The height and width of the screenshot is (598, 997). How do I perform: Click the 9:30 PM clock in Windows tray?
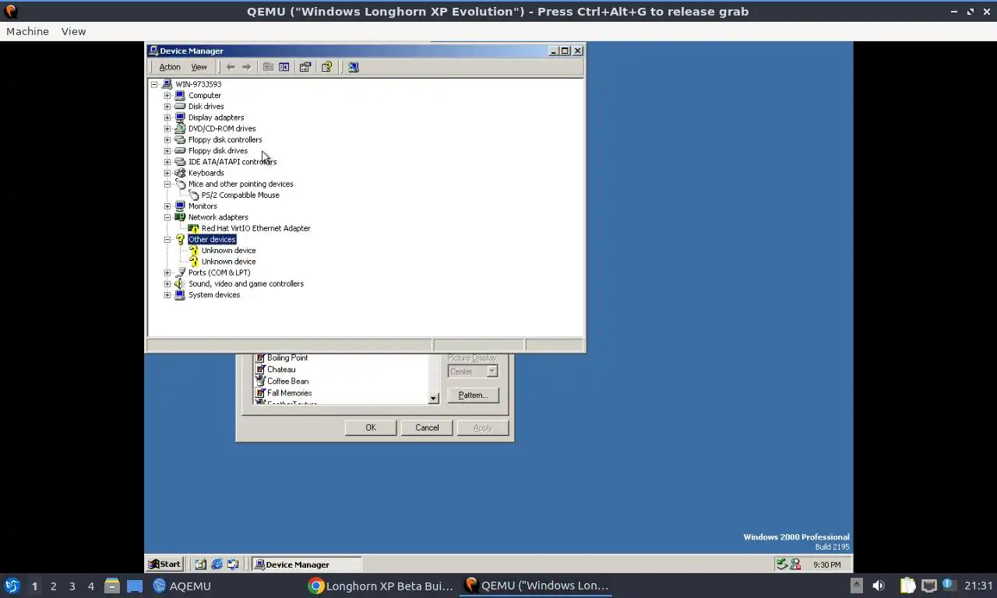point(826,565)
